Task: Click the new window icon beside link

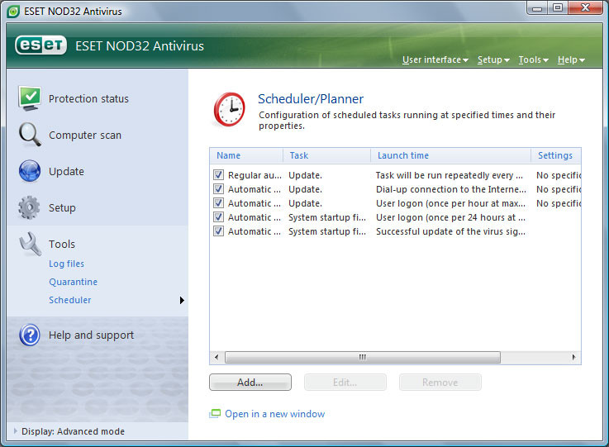Action: click(x=215, y=414)
